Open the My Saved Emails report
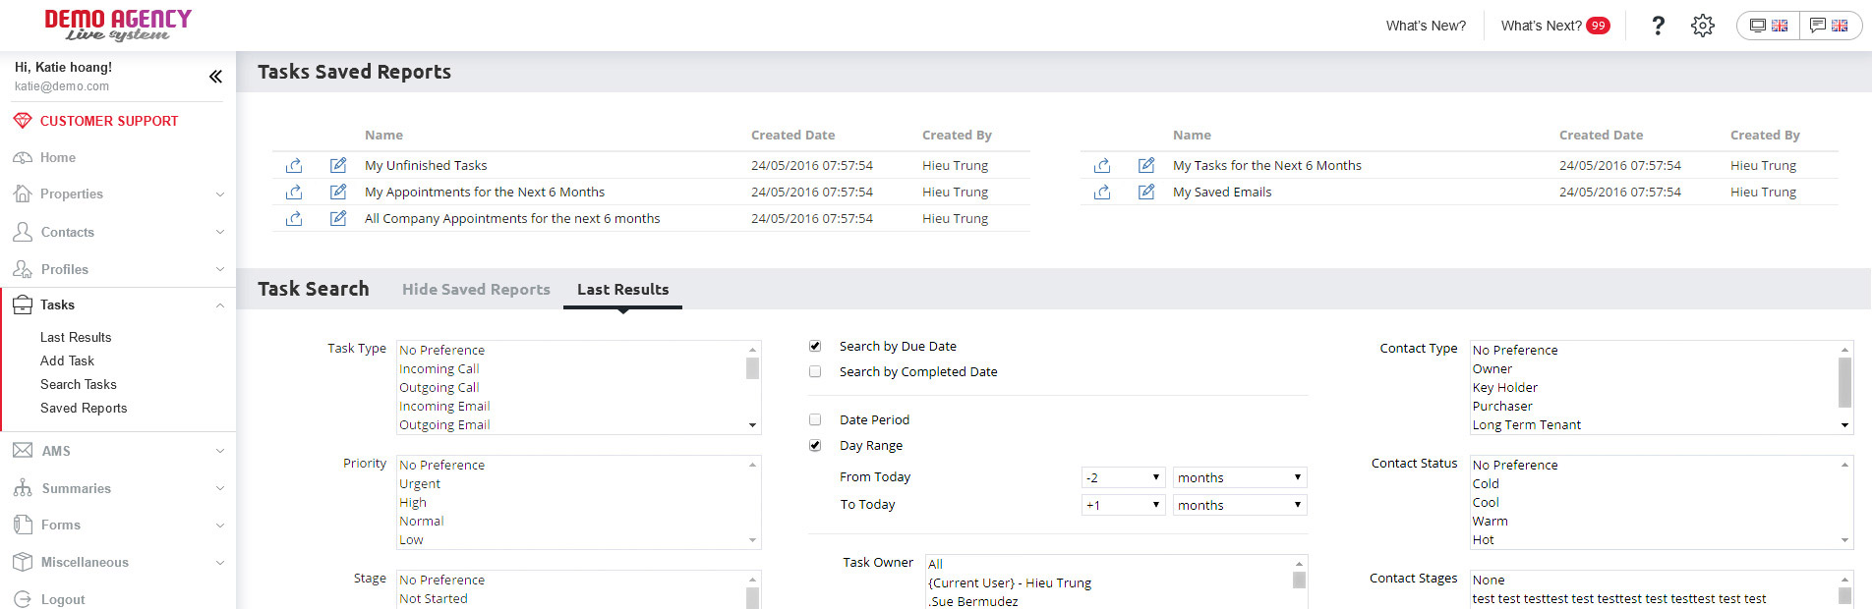The width and height of the screenshot is (1872, 609). 1222,192
